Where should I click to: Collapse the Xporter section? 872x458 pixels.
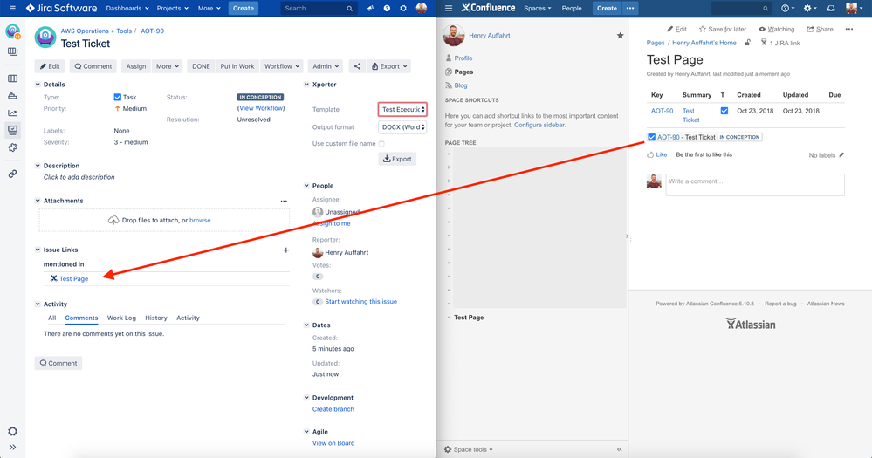tap(306, 85)
